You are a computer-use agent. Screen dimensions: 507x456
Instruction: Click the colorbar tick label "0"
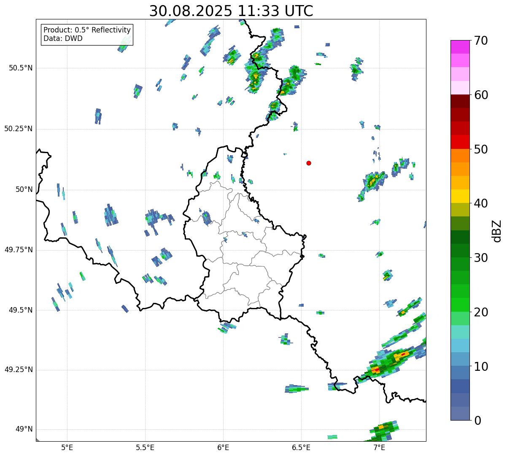477,421
